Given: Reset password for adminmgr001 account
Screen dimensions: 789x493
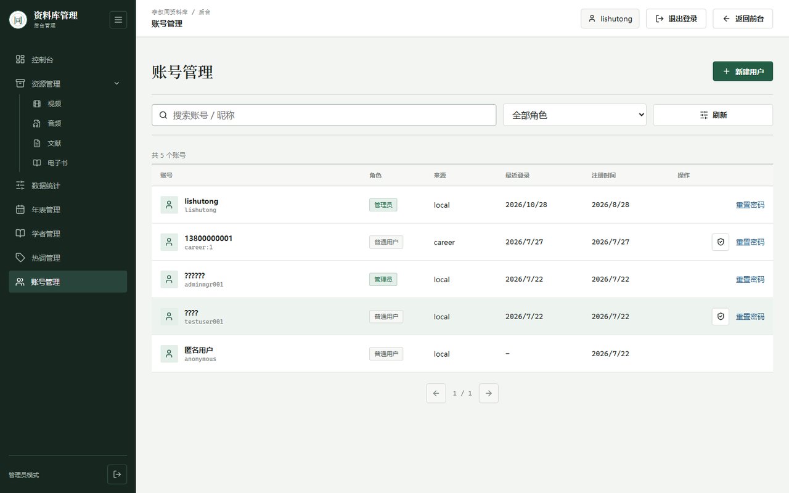Looking at the screenshot, I should 750,280.
